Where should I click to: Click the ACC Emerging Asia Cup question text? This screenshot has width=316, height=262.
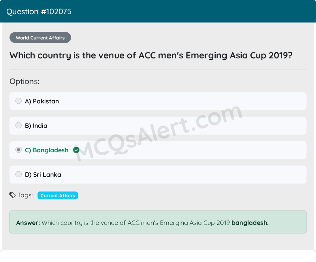[x=151, y=55]
